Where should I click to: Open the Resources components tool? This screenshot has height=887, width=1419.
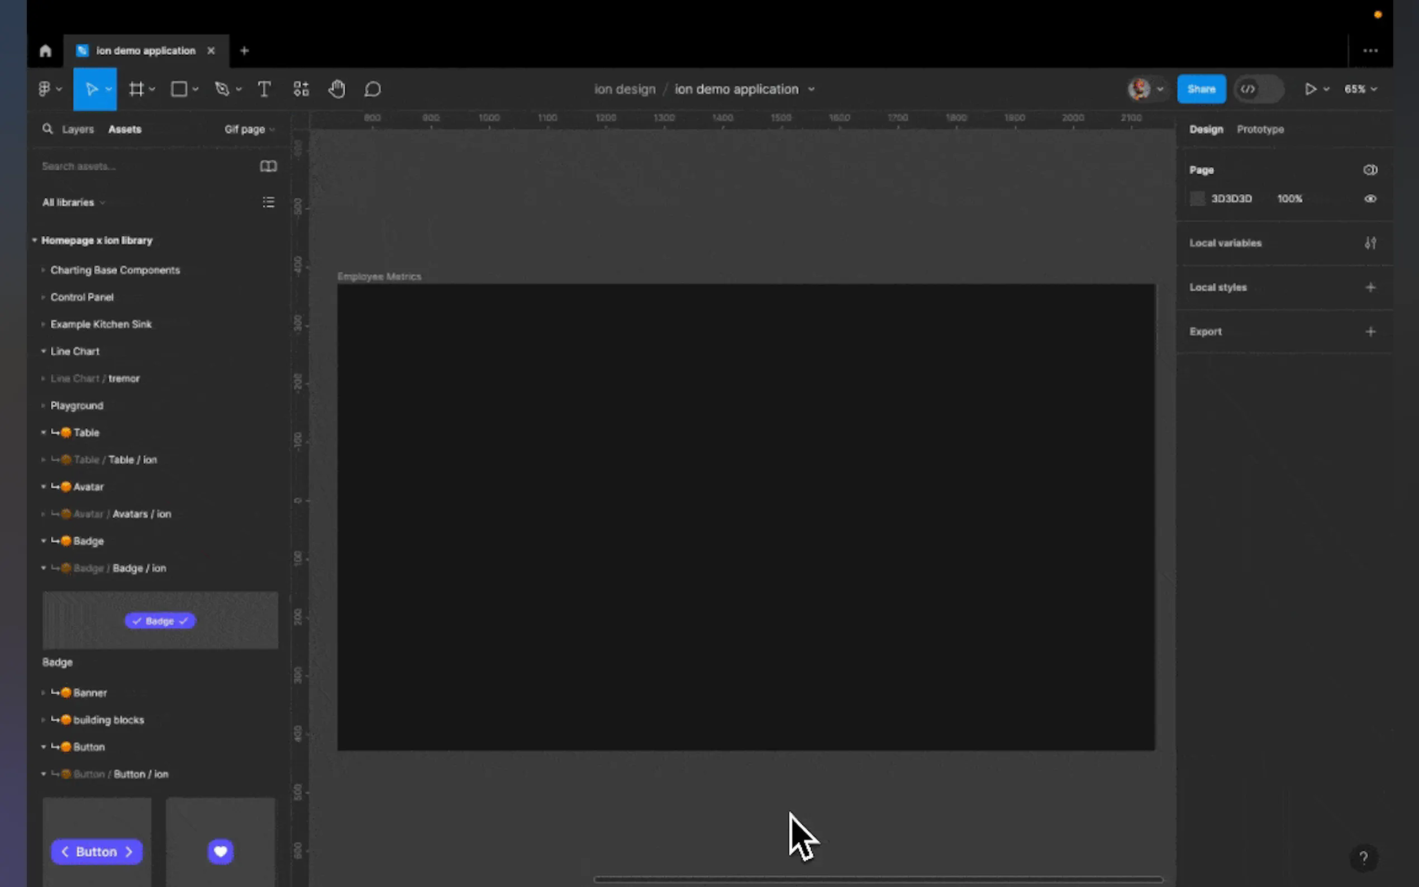tap(301, 89)
